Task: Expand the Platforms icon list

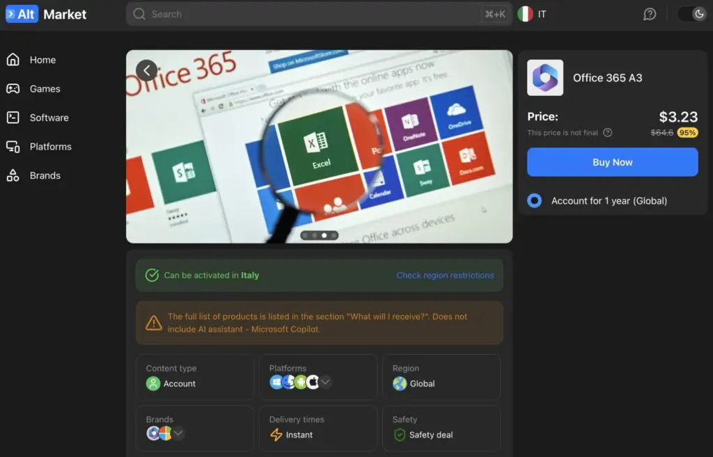Action: [x=325, y=381]
